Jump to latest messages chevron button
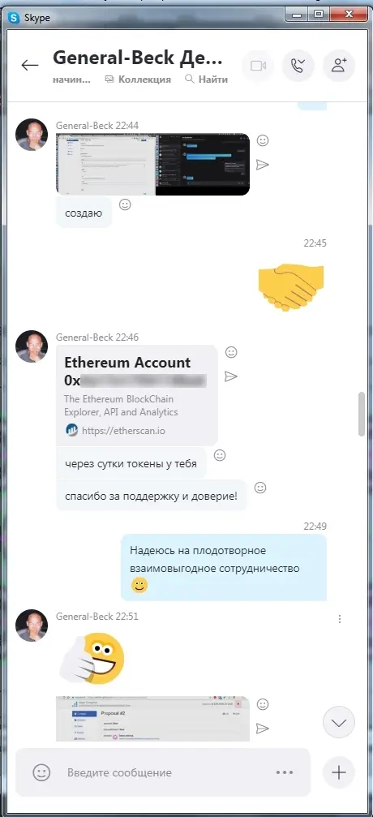Viewport: 373px width, 817px height. pos(339,723)
